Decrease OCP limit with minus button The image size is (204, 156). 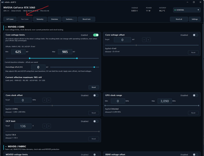click(45, 126)
